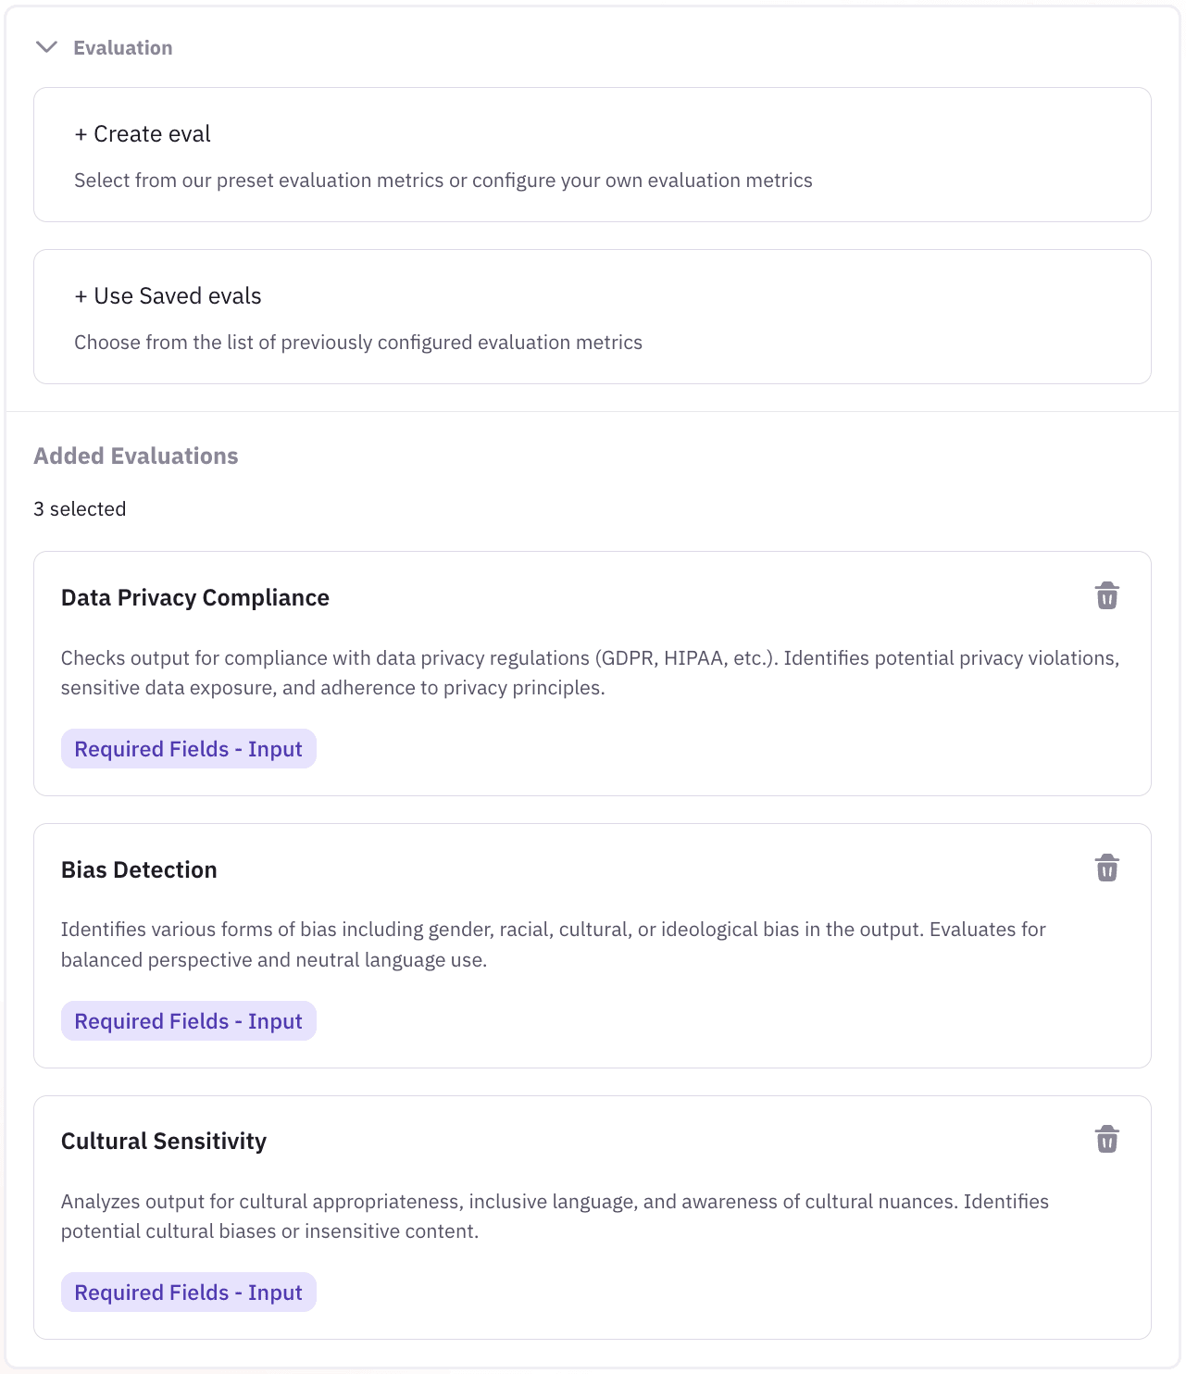The height and width of the screenshot is (1374, 1186).
Task: Click the preset evaluation metrics description text
Action: click(x=443, y=181)
